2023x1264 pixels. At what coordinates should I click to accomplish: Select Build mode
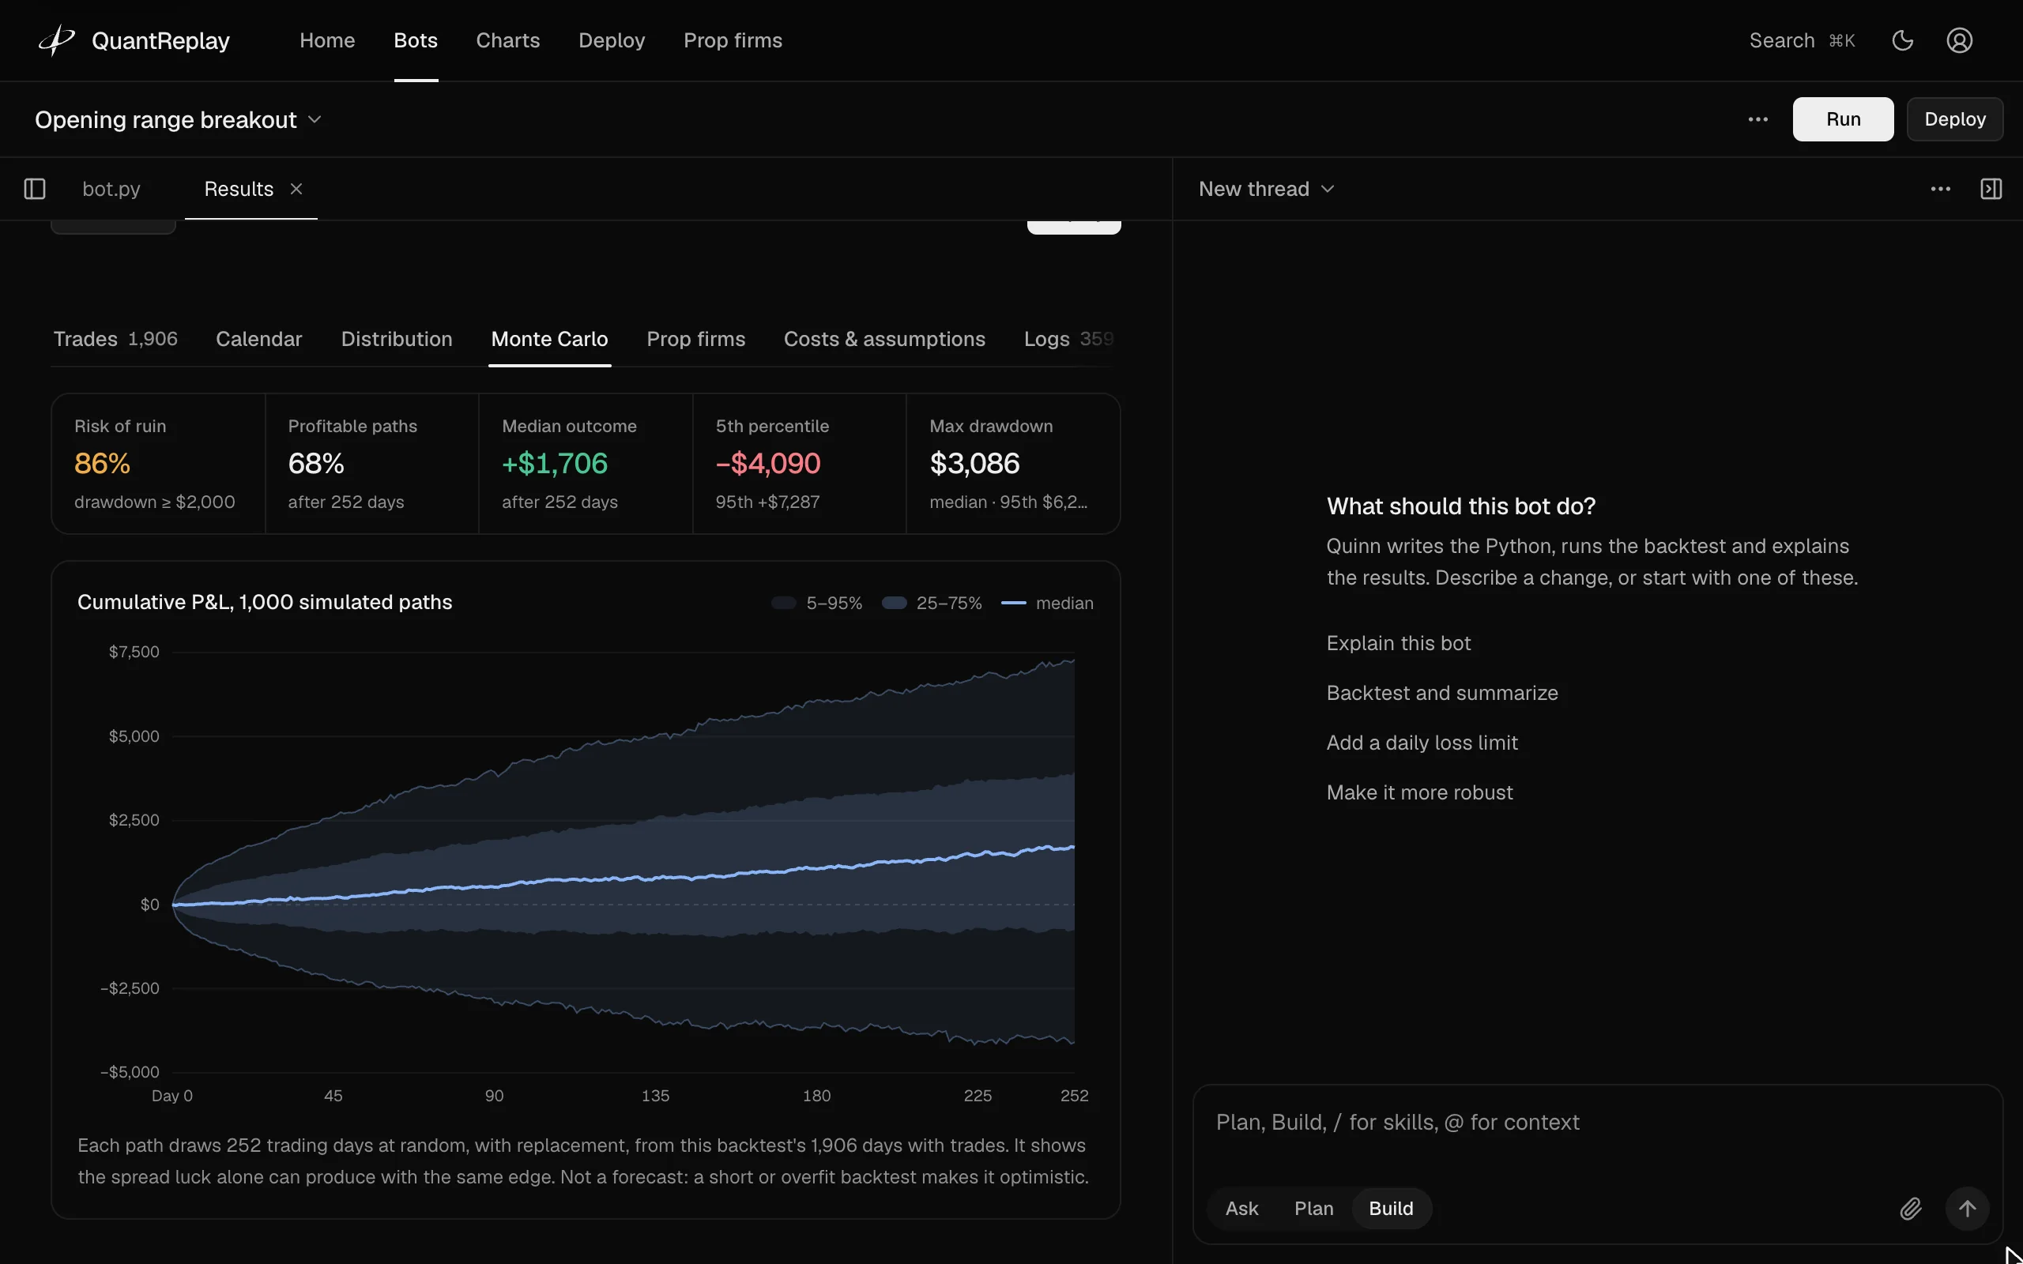[x=1391, y=1208]
